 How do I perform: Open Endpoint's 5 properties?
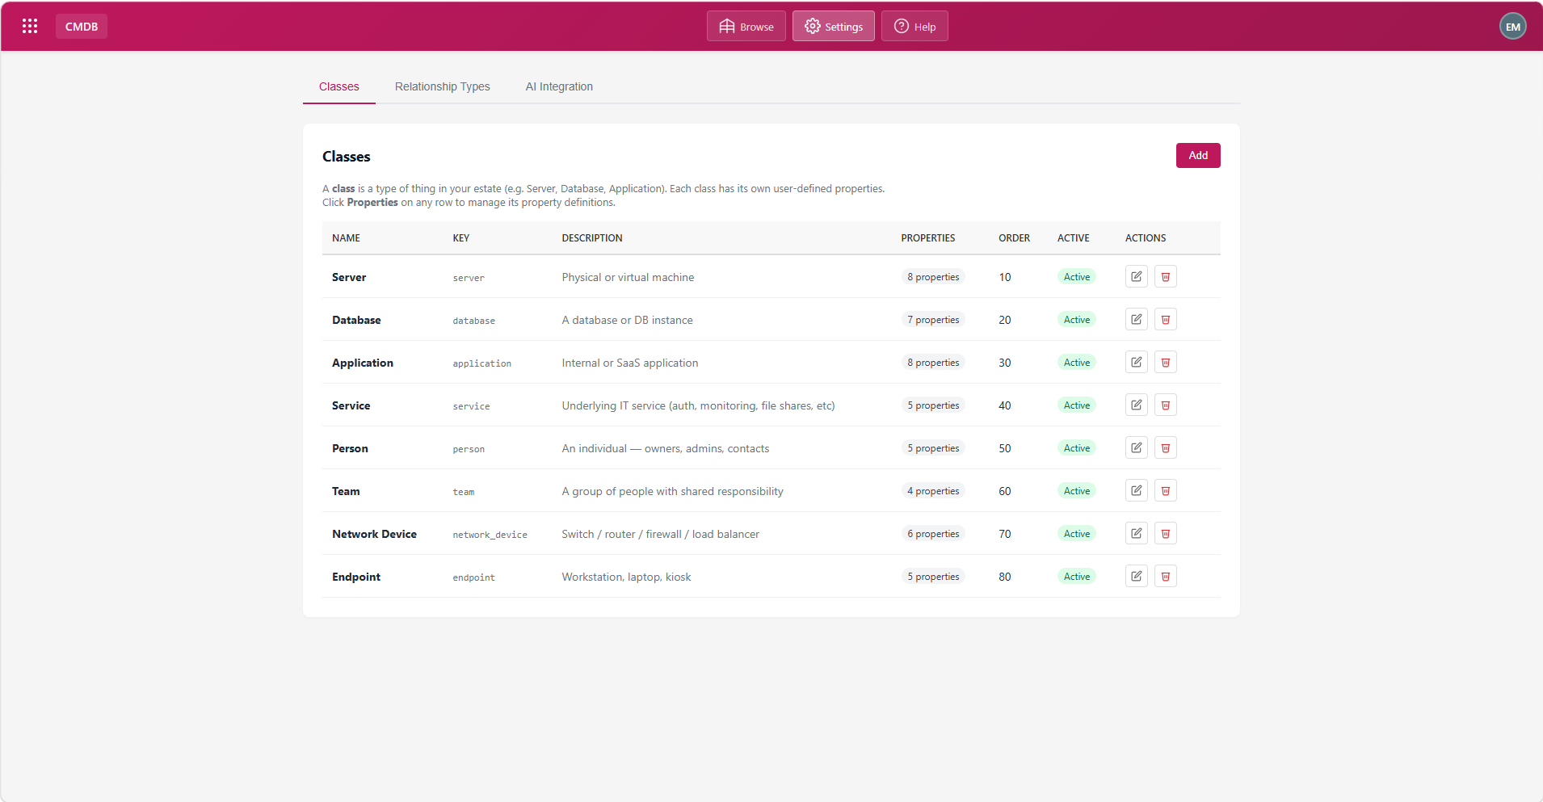[933, 577]
